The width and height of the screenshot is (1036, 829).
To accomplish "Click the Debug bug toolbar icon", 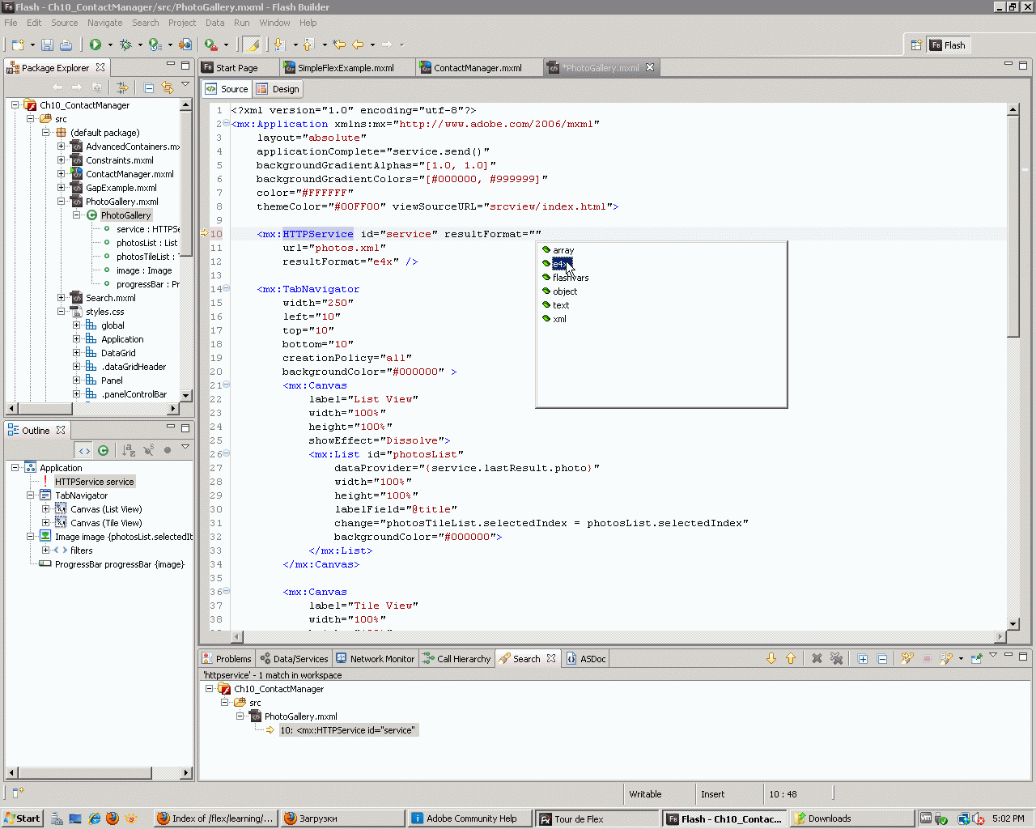I will (x=125, y=45).
